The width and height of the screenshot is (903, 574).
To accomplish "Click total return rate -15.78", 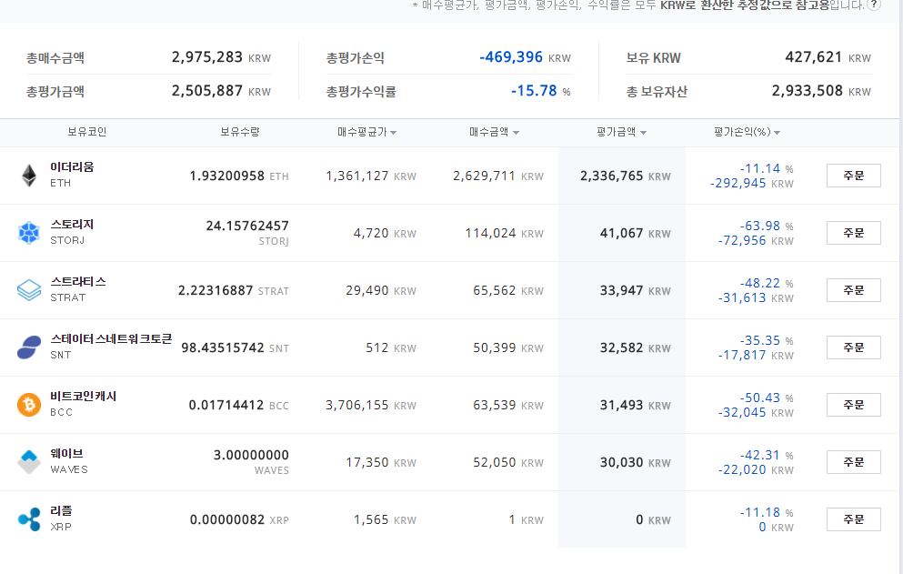I will [x=534, y=90].
